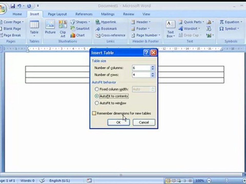Image resolution: width=246 pixels, height=184 pixels.
Task: Click the horizontal scrollbar at bottom
Action: [x=121, y=175]
